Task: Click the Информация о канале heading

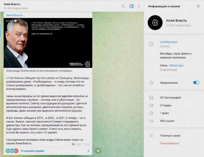Action: (x=164, y=6)
